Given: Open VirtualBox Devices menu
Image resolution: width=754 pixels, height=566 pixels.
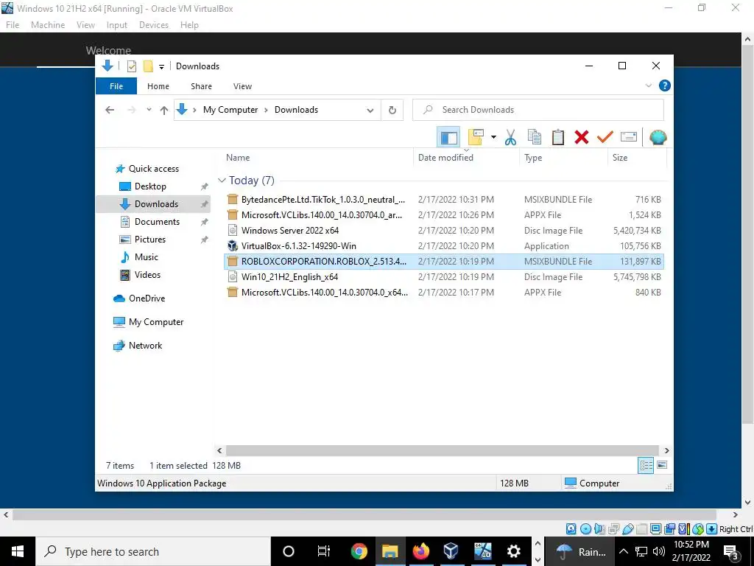Looking at the screenshot, I should pyautogui.click(x=153, y=25).
